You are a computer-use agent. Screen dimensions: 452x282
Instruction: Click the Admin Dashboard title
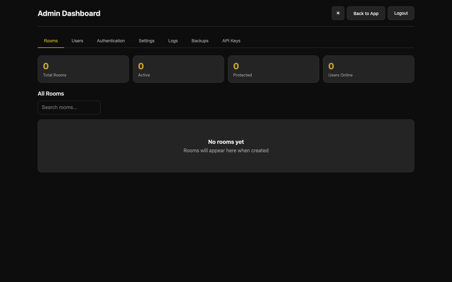(69, 13)
